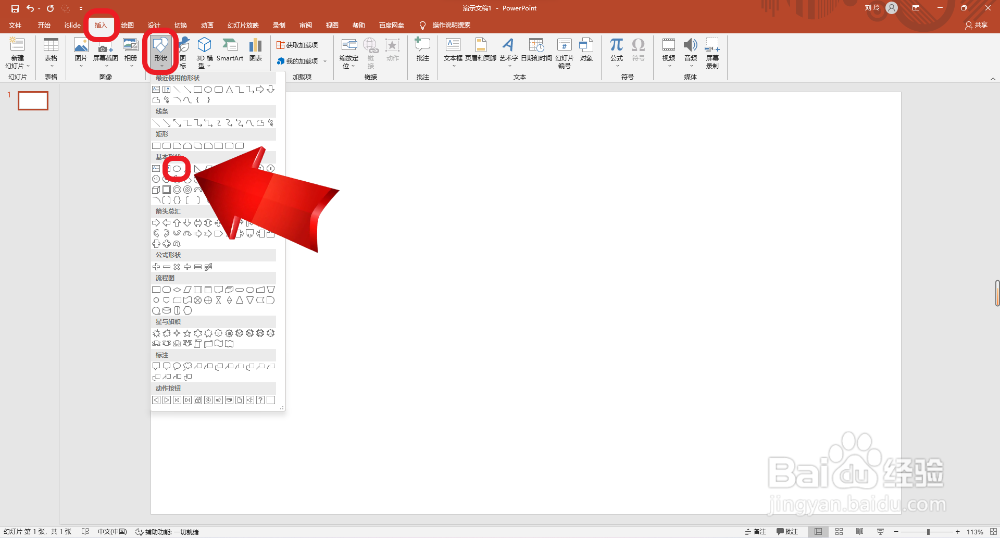This screenshot has height=538, width=1000.
Task: Toggle the Notes pane in status bar
Action: tap(756, 532)
